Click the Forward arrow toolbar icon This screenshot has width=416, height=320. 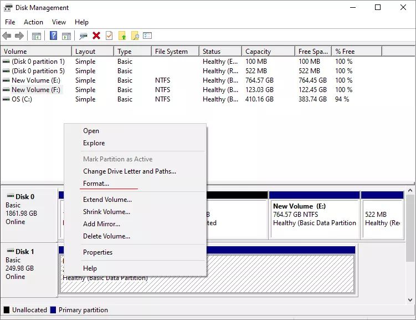coord(19,35)
